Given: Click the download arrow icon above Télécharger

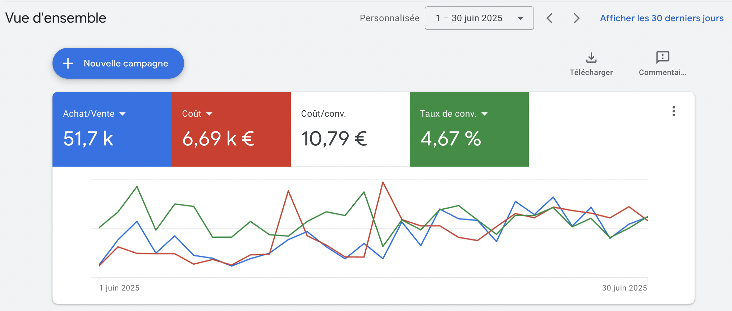Looking at the screenshot, I should (591, 57).
